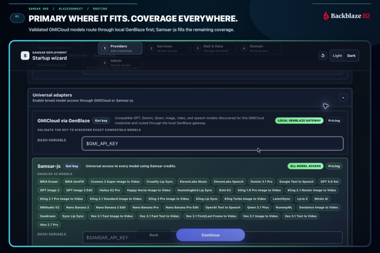This screenshot has width=380, height=253.
Task: Collapse the Universal adapters section
Action: pyautogui.click(x=343, y=98)
